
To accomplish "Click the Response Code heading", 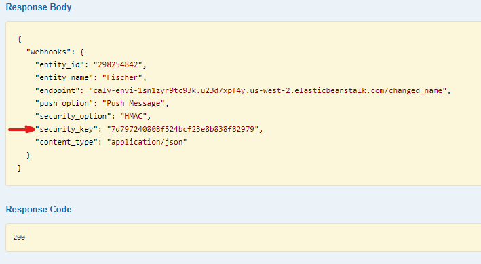I will tap(39, 209).
